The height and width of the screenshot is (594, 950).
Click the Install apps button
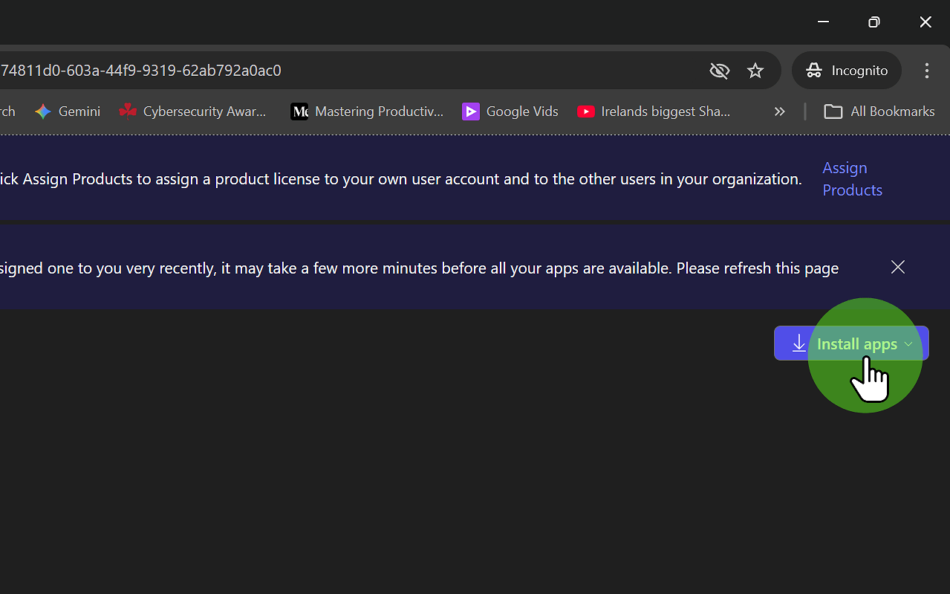click(x=850, y=343)
